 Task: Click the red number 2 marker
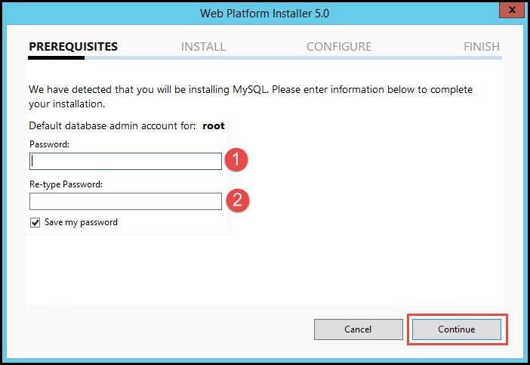tap(238, 200)
